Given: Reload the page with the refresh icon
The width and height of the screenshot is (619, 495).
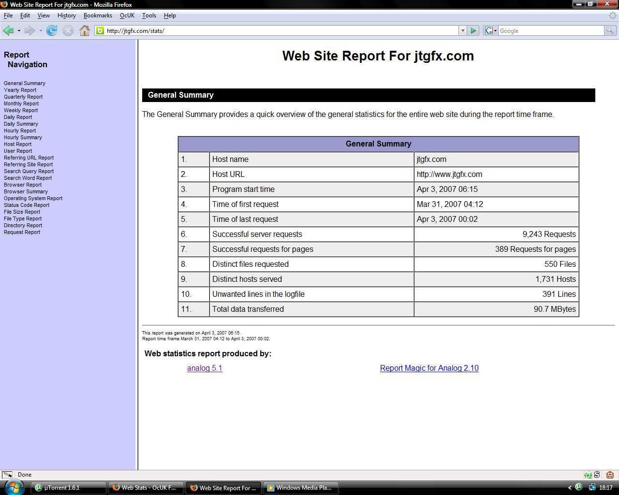Looking at the screenshot, I should tap(52, 30).
